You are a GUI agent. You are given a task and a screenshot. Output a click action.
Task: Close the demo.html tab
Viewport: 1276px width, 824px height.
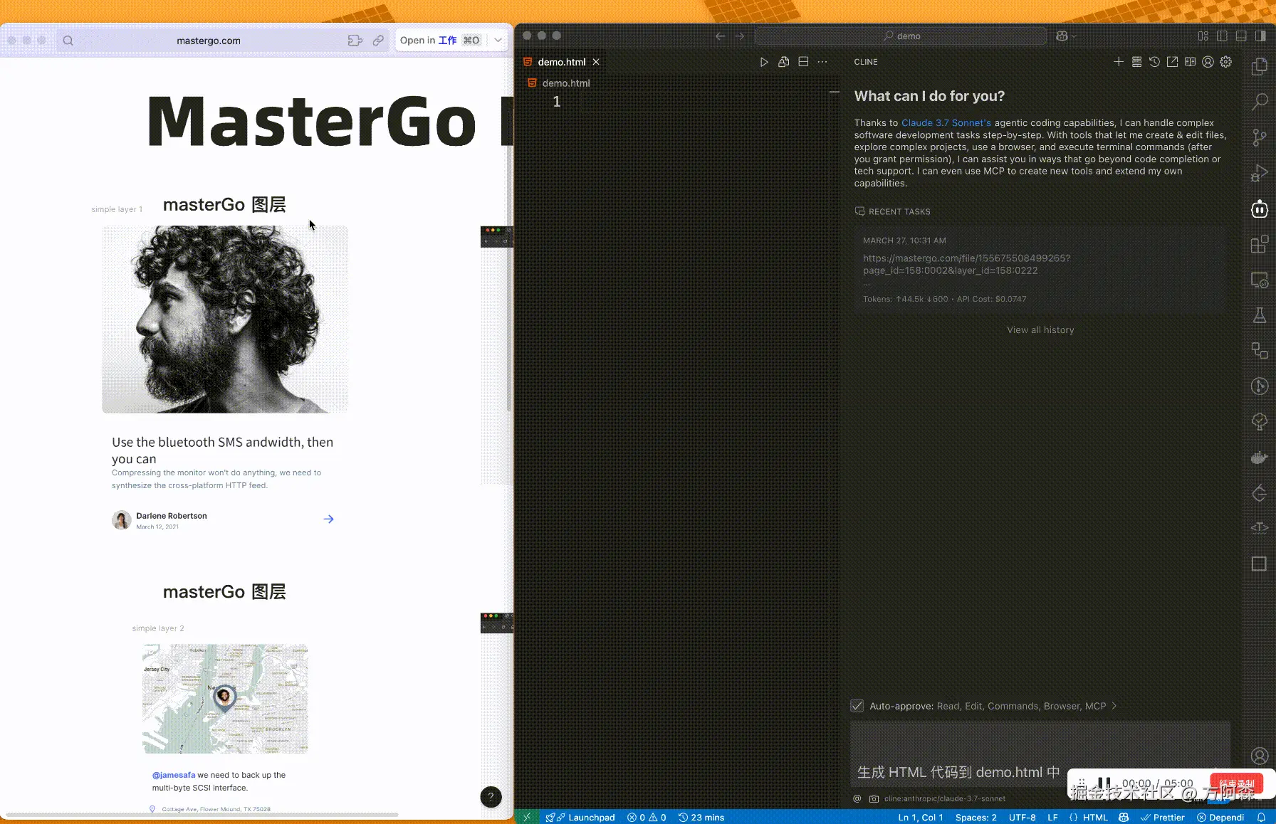[x=596, y=62]
